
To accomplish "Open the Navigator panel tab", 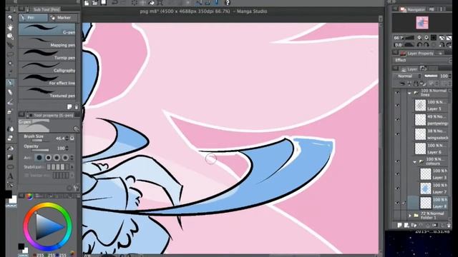I will [x=413, y=9].
